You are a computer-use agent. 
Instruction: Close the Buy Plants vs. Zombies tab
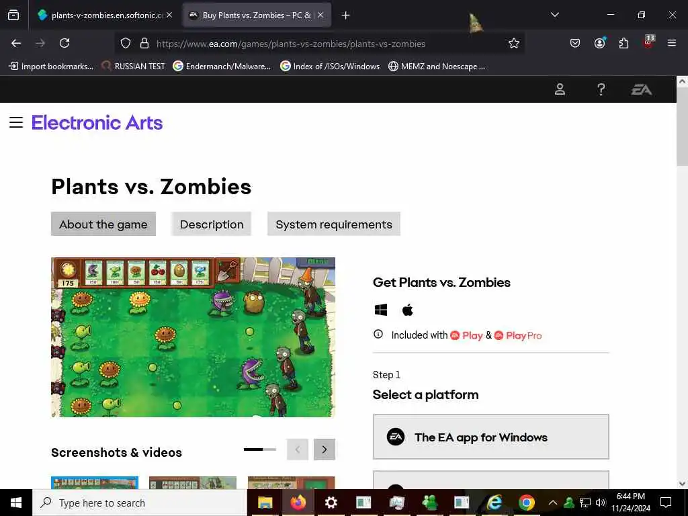[320, 15]
